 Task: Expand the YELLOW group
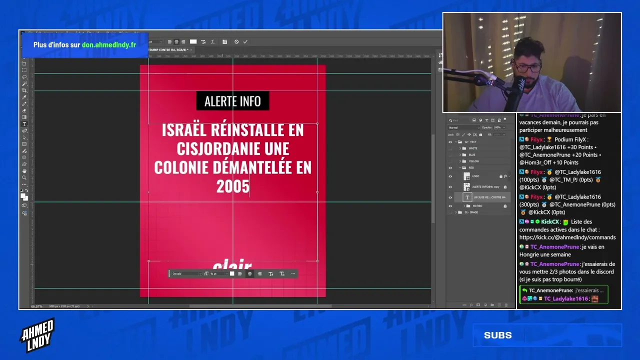[460, 161]
